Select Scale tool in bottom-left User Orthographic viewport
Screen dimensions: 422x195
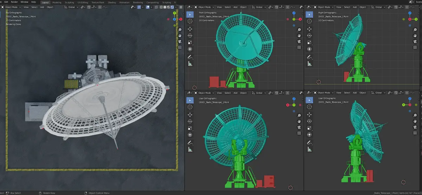click(190, 128)
